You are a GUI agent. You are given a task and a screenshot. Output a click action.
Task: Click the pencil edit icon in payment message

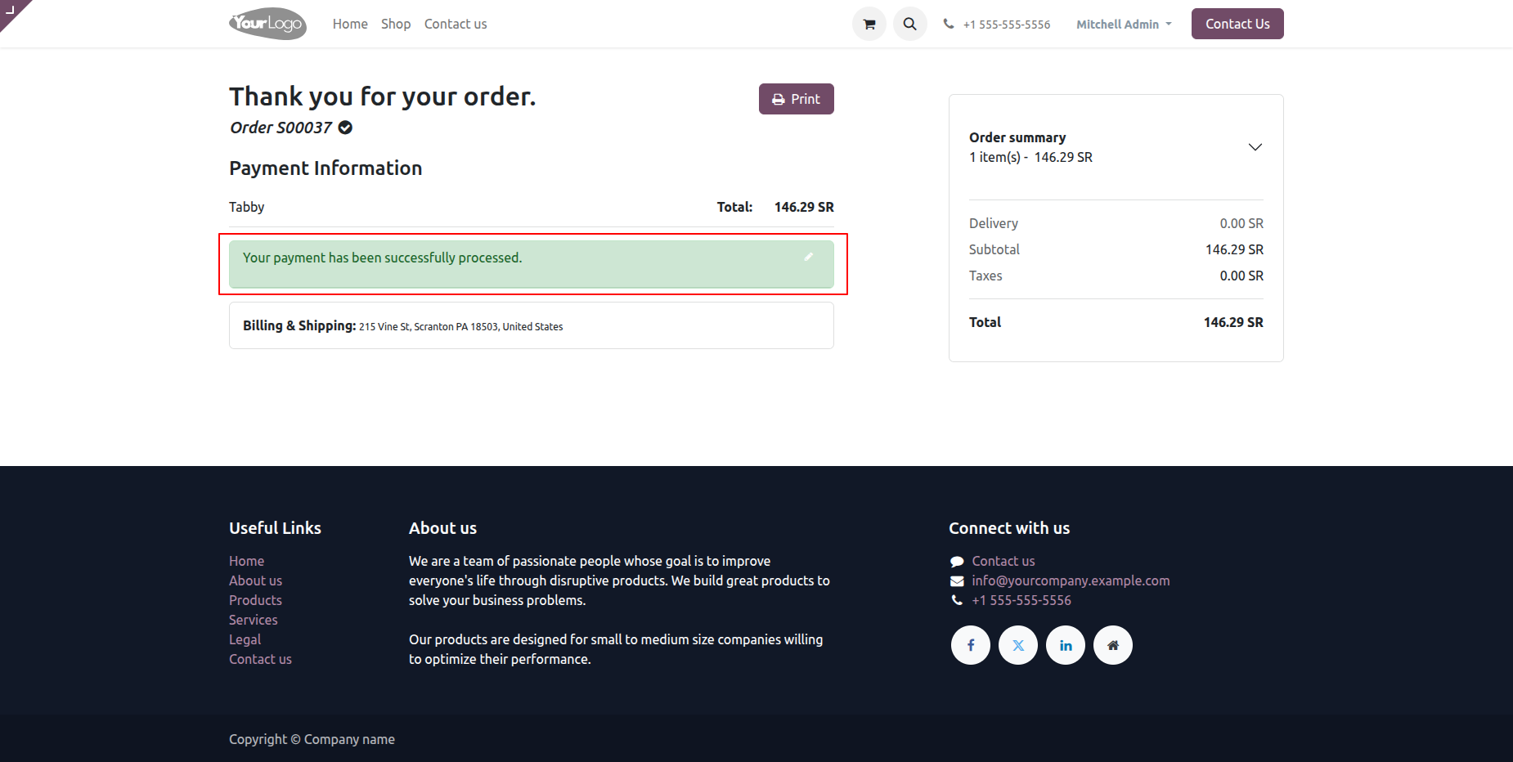809,257
